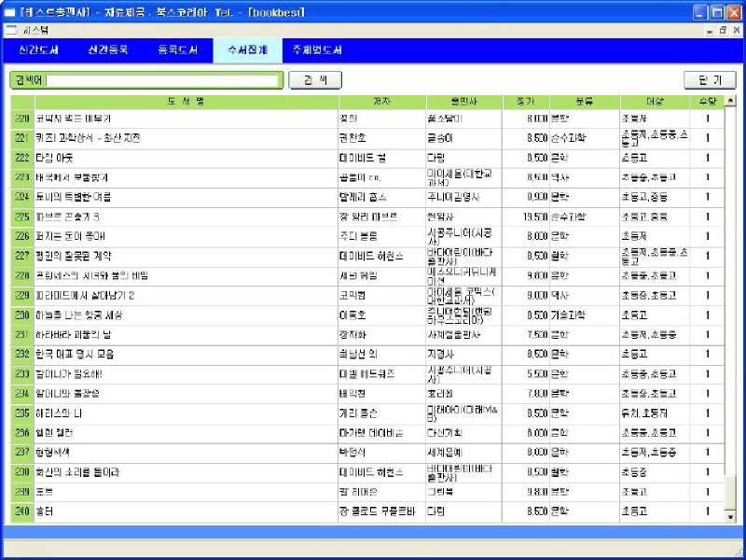Click author cell '장 앙리 파브르'
Screen dimensions: 746x560
click(x=382, y=217)
